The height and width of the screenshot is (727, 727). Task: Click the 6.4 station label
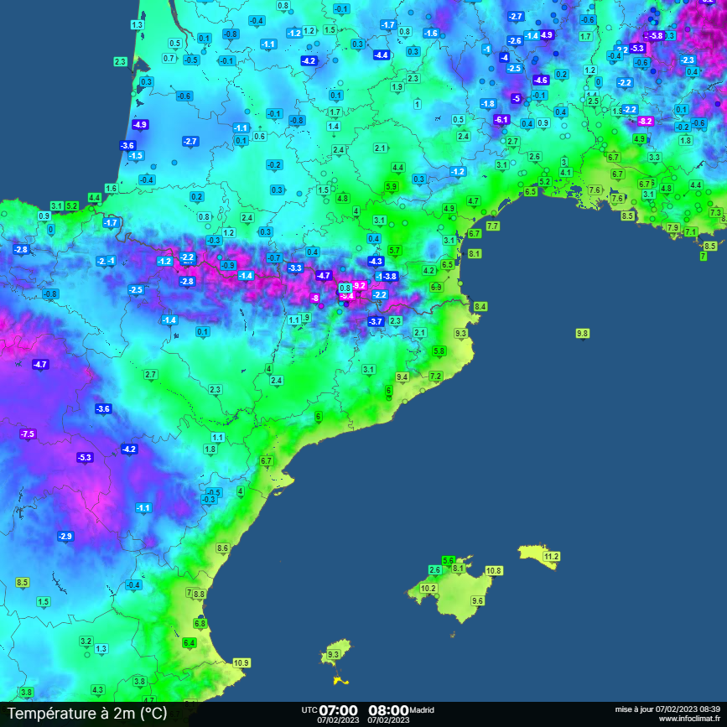(x=190, y=642)
